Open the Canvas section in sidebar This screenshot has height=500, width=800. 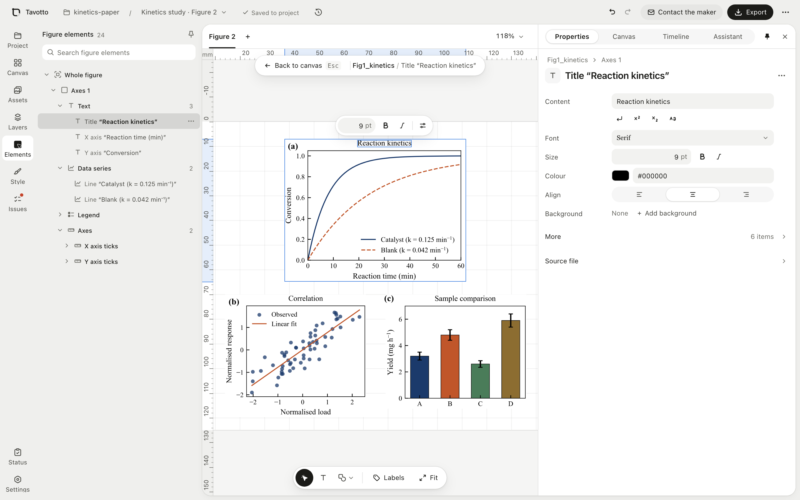(17, 67)
